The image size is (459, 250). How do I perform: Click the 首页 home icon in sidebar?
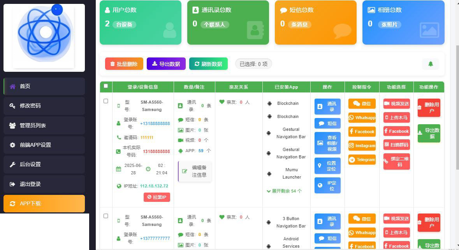pyautogui.click(x=12, y=86)
